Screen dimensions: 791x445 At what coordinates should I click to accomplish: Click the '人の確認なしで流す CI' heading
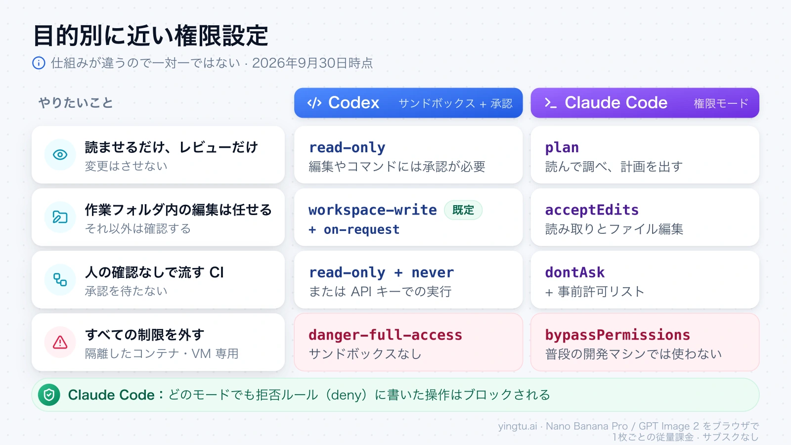point(154,272)
